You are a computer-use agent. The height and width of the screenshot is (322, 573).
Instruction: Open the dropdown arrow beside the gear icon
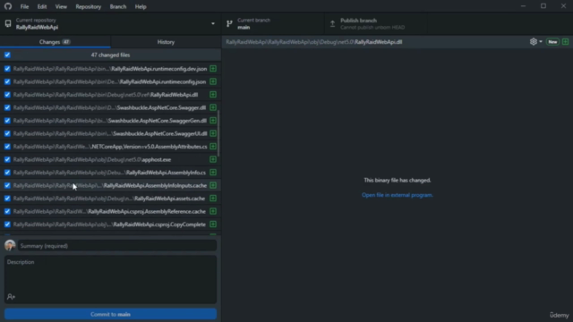pos(541,42)
